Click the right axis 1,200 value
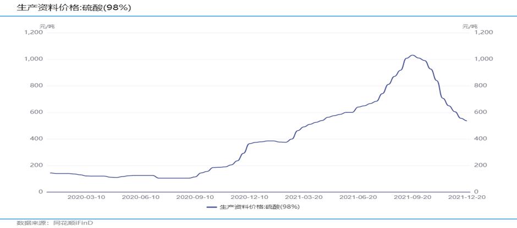The image size is (517, 228). tap(483, 32)
